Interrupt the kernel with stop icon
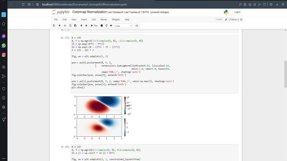 point(102,26)
